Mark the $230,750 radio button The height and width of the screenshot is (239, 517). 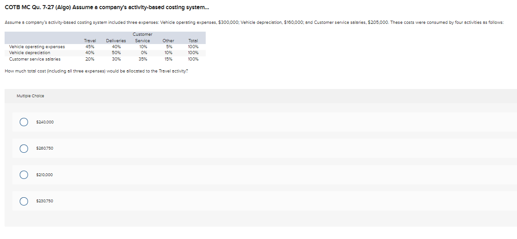click(x=23, y=201)
